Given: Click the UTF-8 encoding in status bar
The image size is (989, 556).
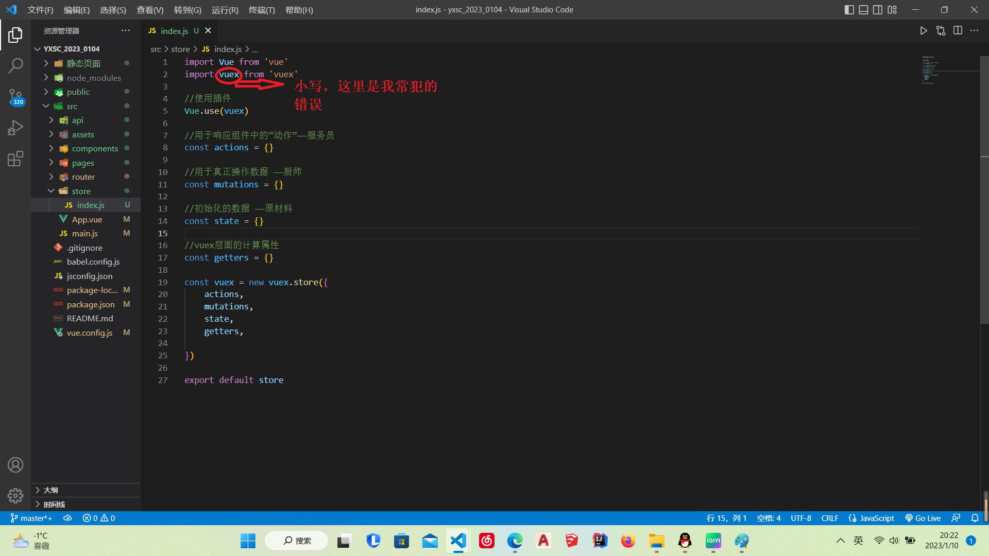Looking at the screenshot, I should coord(800,518).
